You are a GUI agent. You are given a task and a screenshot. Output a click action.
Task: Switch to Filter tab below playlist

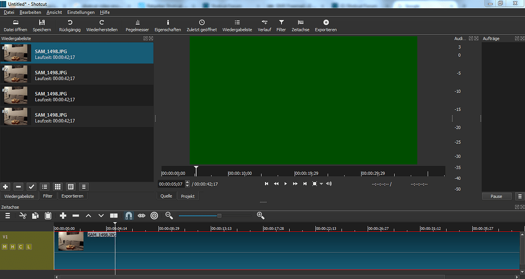pyautogui.click(x=48, y=196)
